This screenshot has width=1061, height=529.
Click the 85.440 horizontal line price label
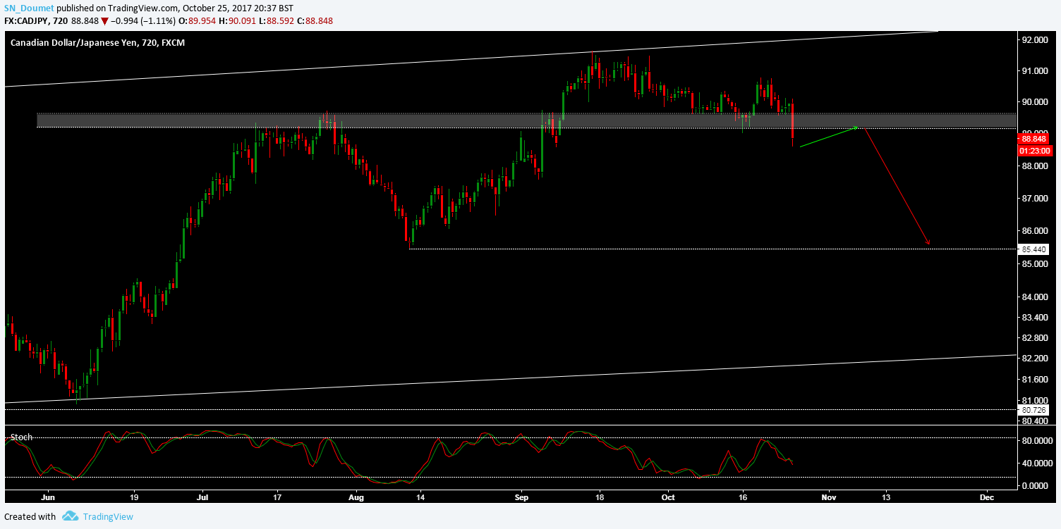coord(1033,249)
